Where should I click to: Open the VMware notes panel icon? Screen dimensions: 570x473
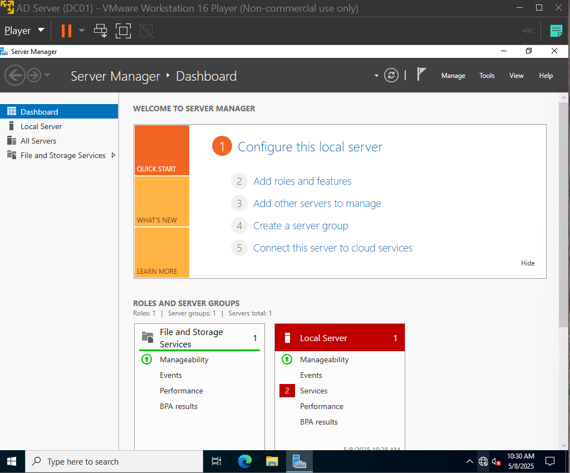[556, 31]
